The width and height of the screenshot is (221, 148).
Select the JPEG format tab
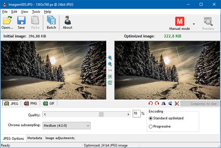(11, 103)
